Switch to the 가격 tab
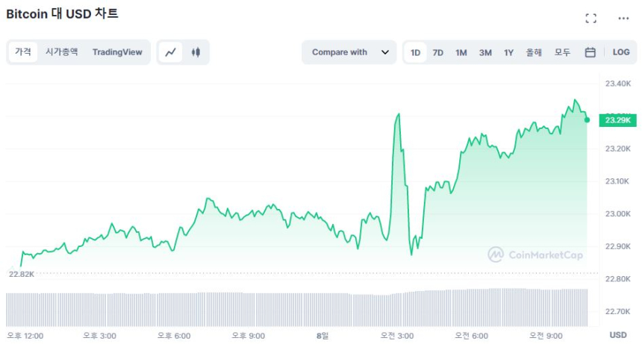This screenshot has height=344, width=642. point(23,51)
